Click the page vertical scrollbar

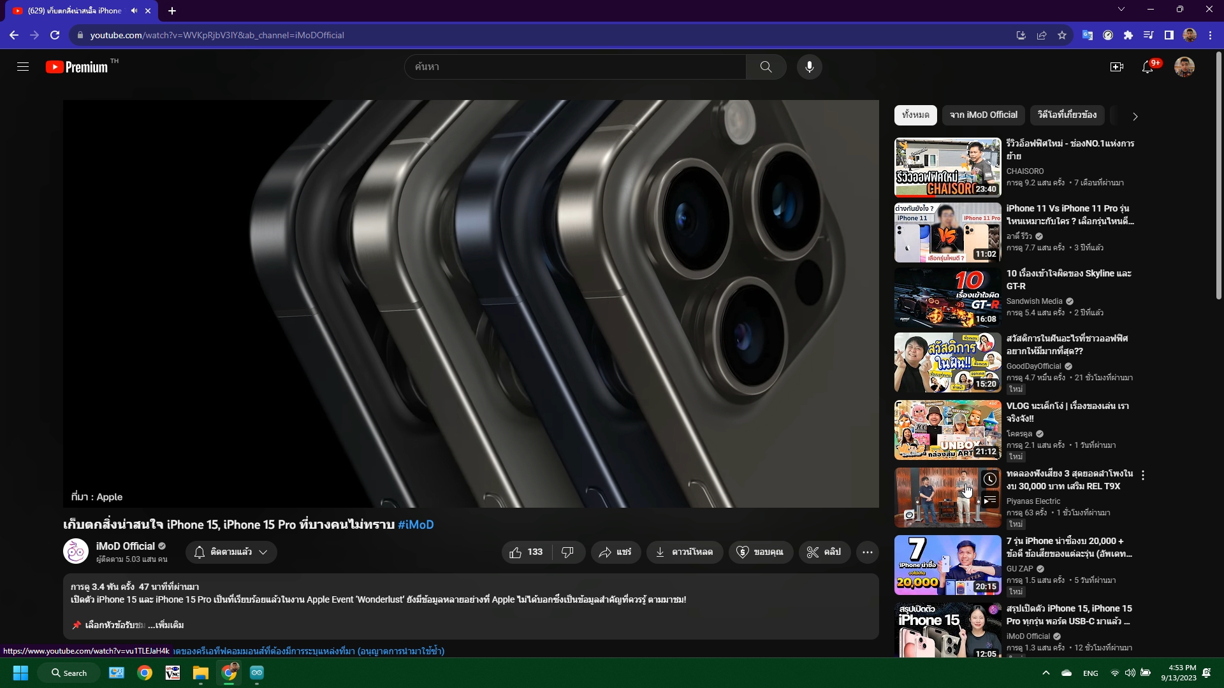1218,176
